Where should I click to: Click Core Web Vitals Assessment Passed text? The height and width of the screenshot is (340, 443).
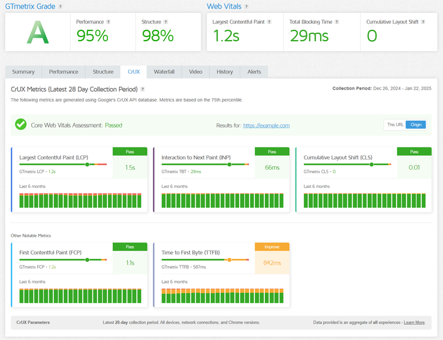coord(76,126)
